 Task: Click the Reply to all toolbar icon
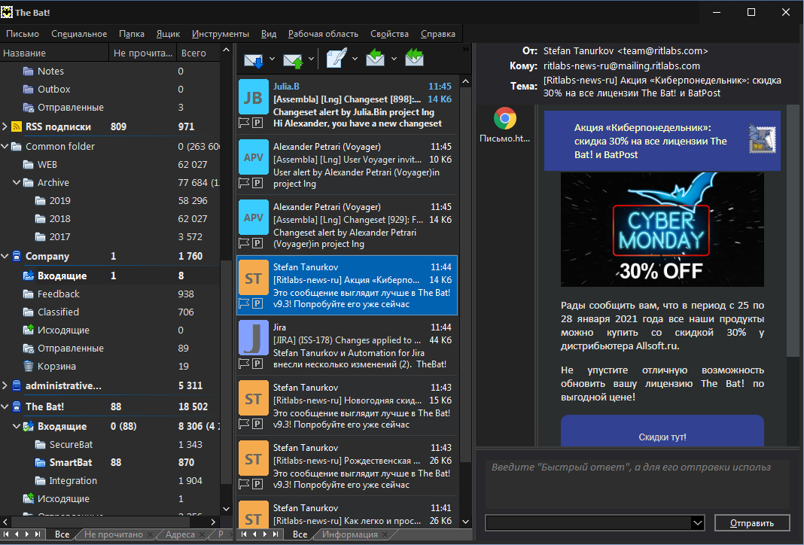(414, 58)
